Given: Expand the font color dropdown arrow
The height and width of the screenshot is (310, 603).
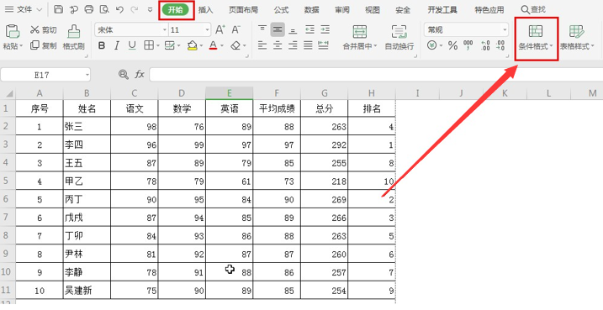Looking at the screenshot, I should coord(222,46).
